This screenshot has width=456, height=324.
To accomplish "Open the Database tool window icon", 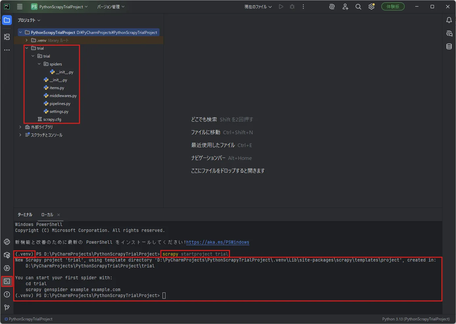I will [x=449, y=46].
